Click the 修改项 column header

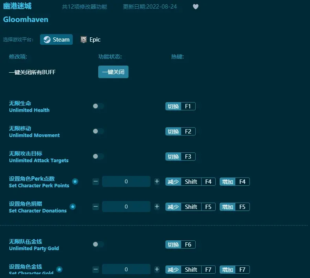[18, 57]
